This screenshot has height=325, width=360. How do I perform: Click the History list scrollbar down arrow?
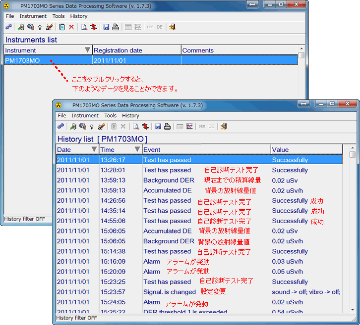click(353, 310)
